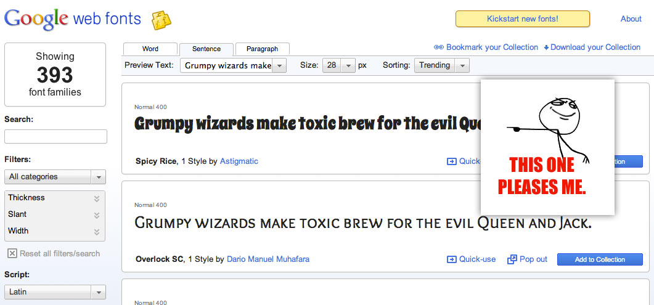Open the About link
The image size is (654, 305).
coord(631,18)
